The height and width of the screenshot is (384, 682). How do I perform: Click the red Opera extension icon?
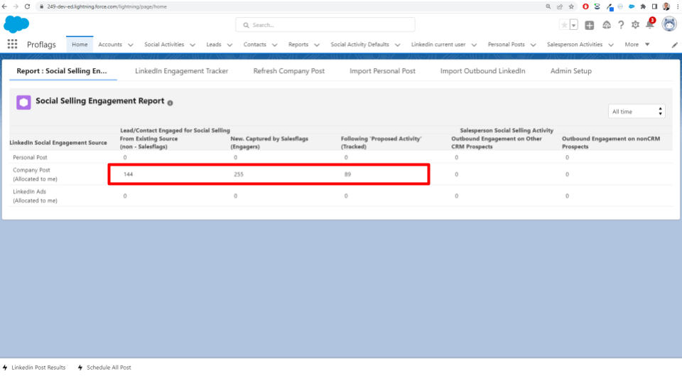[585, 6]
